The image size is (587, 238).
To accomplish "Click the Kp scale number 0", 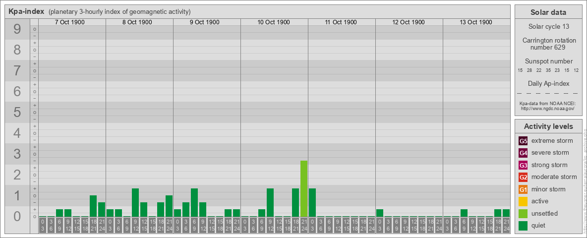I will pyautogui.click(x=17, y=216).
